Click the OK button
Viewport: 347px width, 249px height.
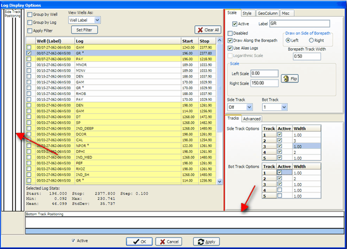click(139, 242)
